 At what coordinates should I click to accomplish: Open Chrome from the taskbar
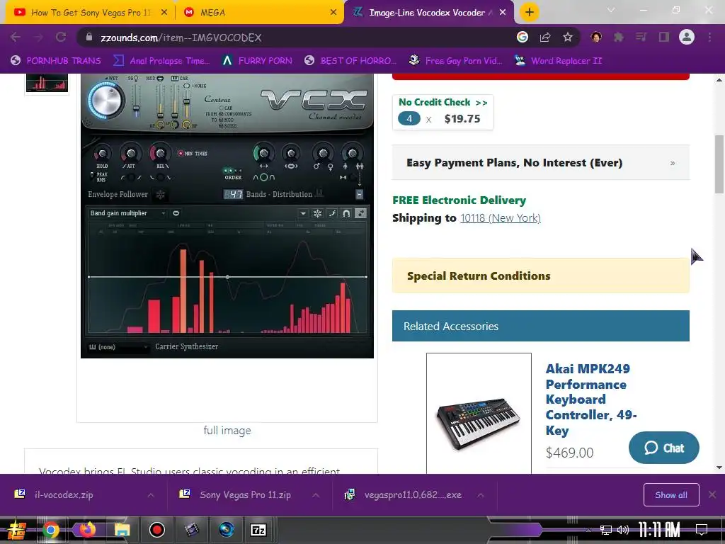coord(51,530)
